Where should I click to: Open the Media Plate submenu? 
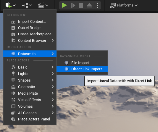30,93
